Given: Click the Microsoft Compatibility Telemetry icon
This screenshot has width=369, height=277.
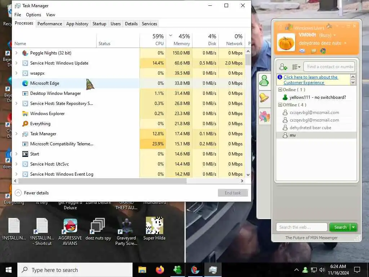Looking at the screenshot, I should 25,144.
